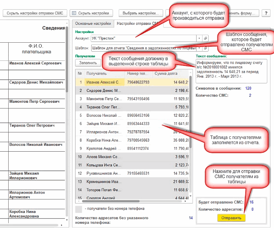Screen dimensions: 274x230
Task: Click phone number 79648622793
Action: click(x=138, y=82)
